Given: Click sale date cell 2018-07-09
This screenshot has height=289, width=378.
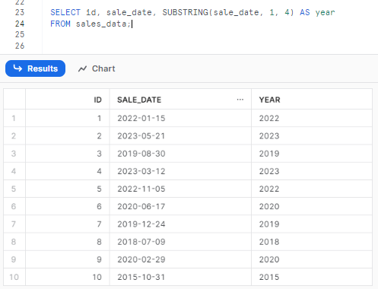Looking at the screenshot, I should pyautogui.click(x=180, y=242).
